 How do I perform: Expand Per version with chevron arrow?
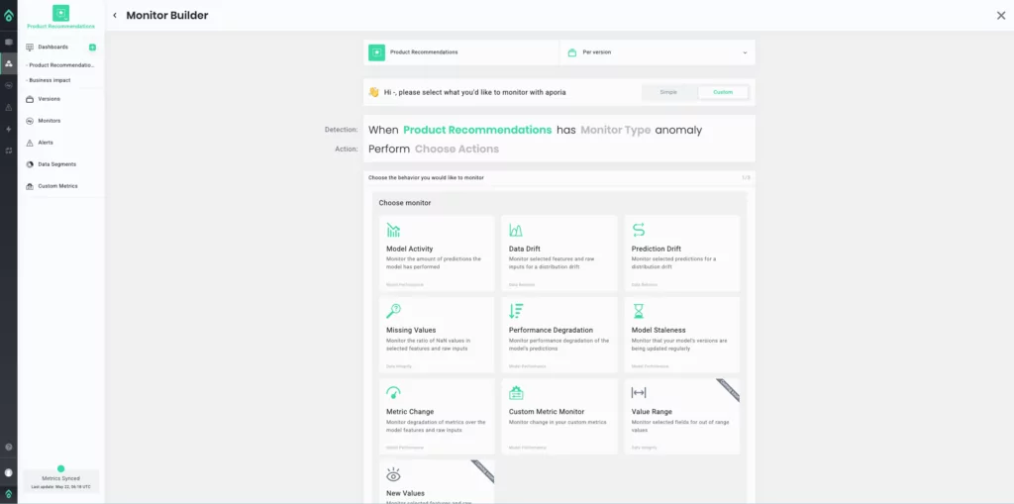coord(745,52)
